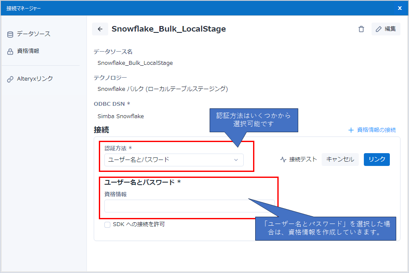Open the データソース sidebar section
Screen dimensions: 409x273
click(x=34, y=34)
